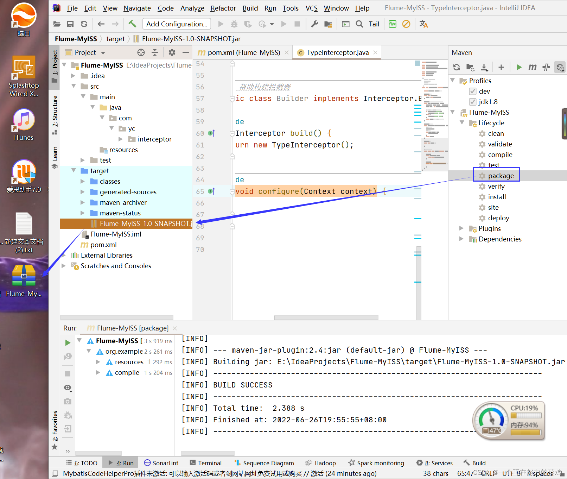Open the Terminal tool window tab
The height and width of the screenshot is (479, 567).
pos(206,463)
